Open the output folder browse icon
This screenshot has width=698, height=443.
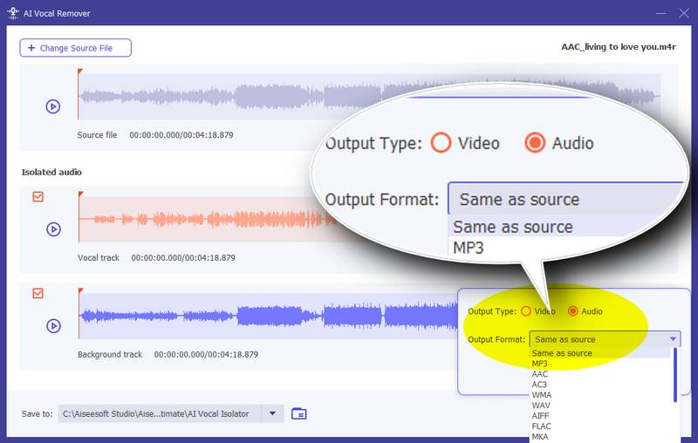click(299, 413)
